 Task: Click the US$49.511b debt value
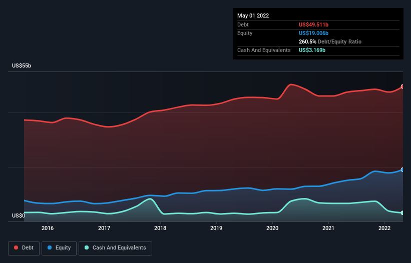pos(313,24)
